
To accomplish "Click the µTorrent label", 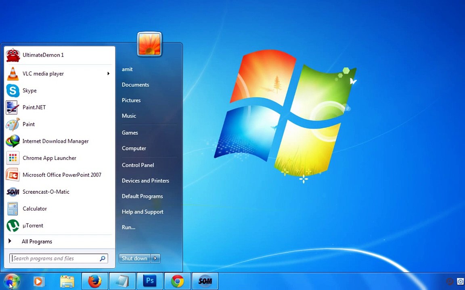I will (33, 226).
